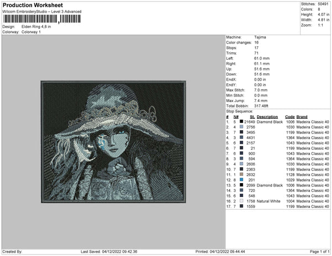Image resolution: width=332 pixels, height=256 pixels.
Task: Click stitch count '720' in row 14
Action: tap(252, 190)
